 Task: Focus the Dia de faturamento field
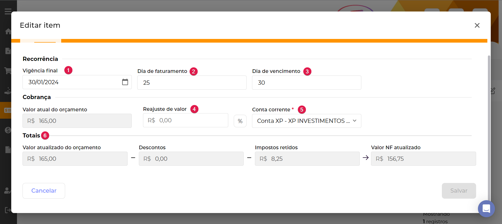tap(192, 83)
